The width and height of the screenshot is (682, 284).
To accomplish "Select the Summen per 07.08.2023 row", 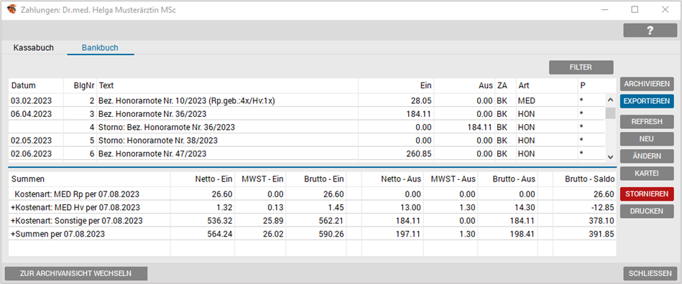I will pyautogui.click(x=313, y=234).
